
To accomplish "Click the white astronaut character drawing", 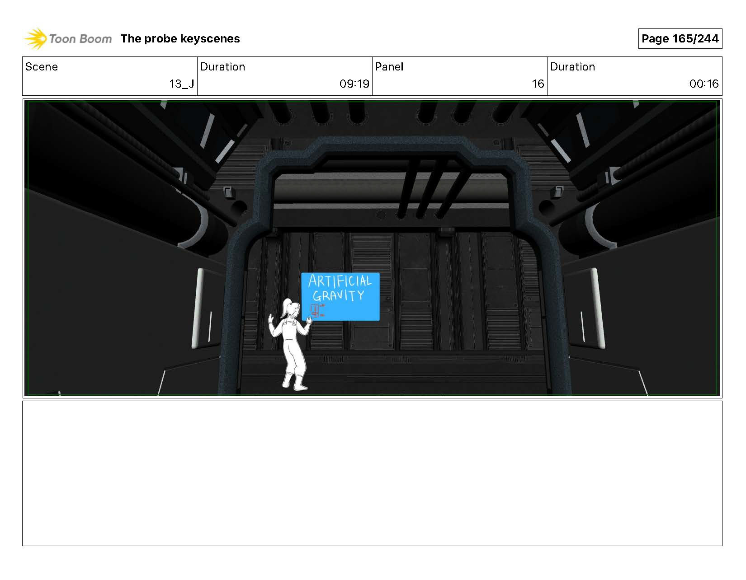I will tap(290, 344).
